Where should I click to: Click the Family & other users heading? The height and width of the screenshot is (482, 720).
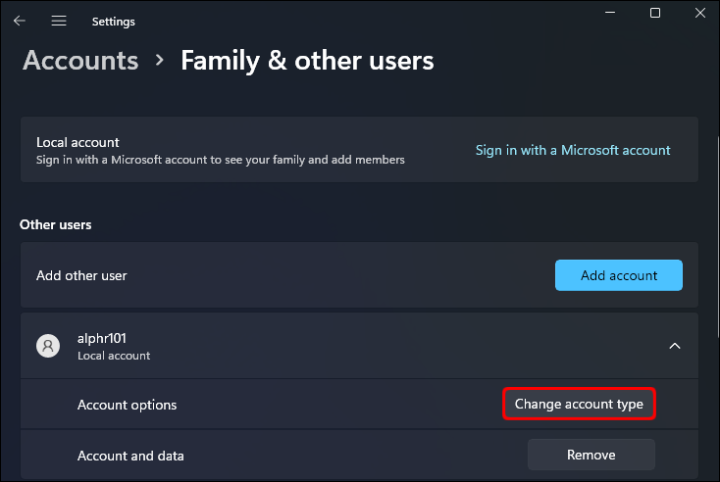307,61
